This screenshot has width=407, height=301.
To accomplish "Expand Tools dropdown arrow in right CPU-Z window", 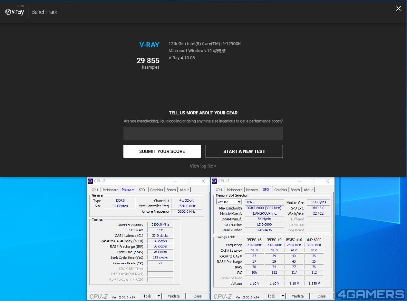I will click(x=283, y=296).
